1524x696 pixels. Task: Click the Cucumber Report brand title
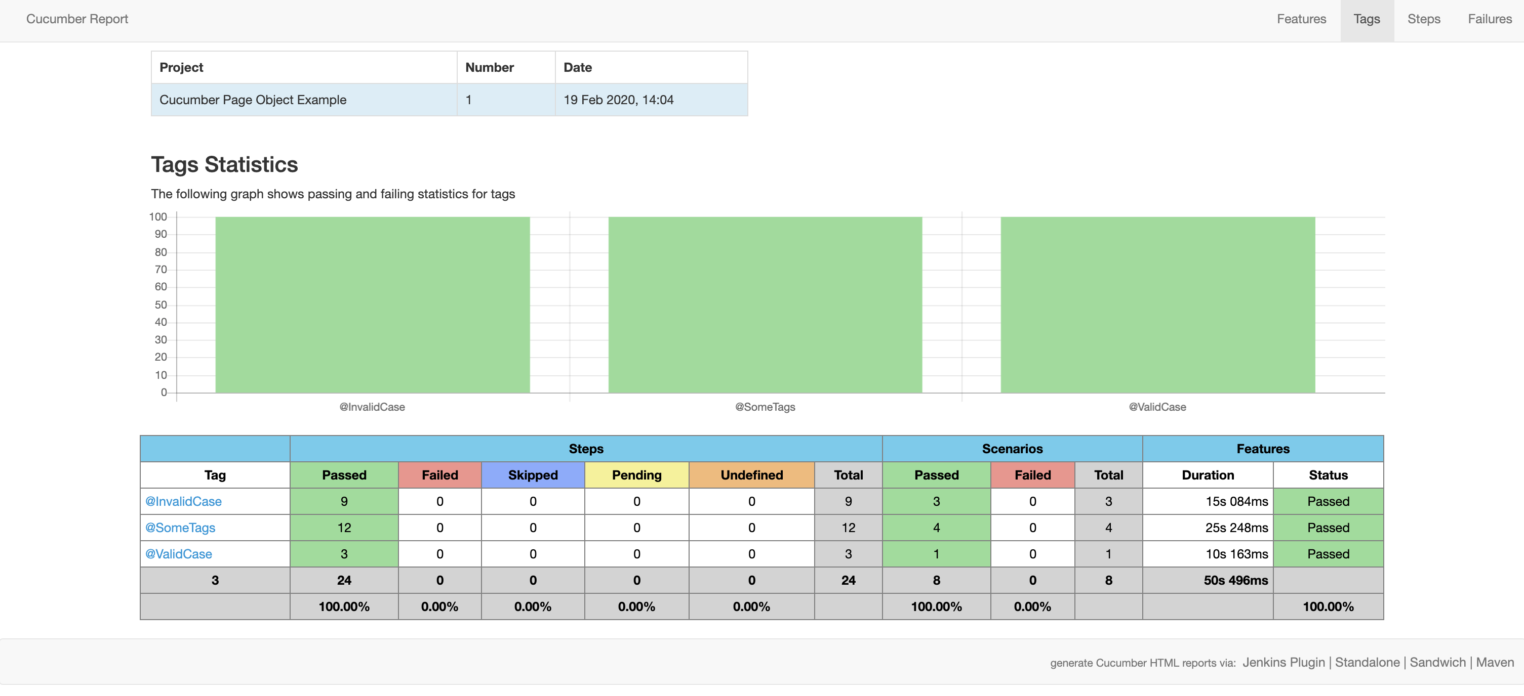pyautogui.click(x=77, y=19)
